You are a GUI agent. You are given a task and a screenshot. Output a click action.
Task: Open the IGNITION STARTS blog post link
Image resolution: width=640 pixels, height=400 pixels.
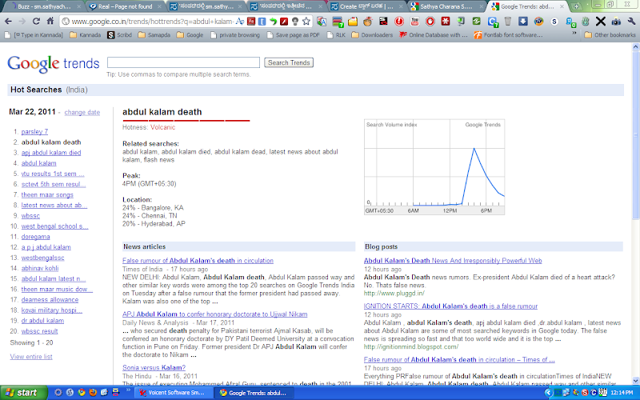[x=450, y=306]
